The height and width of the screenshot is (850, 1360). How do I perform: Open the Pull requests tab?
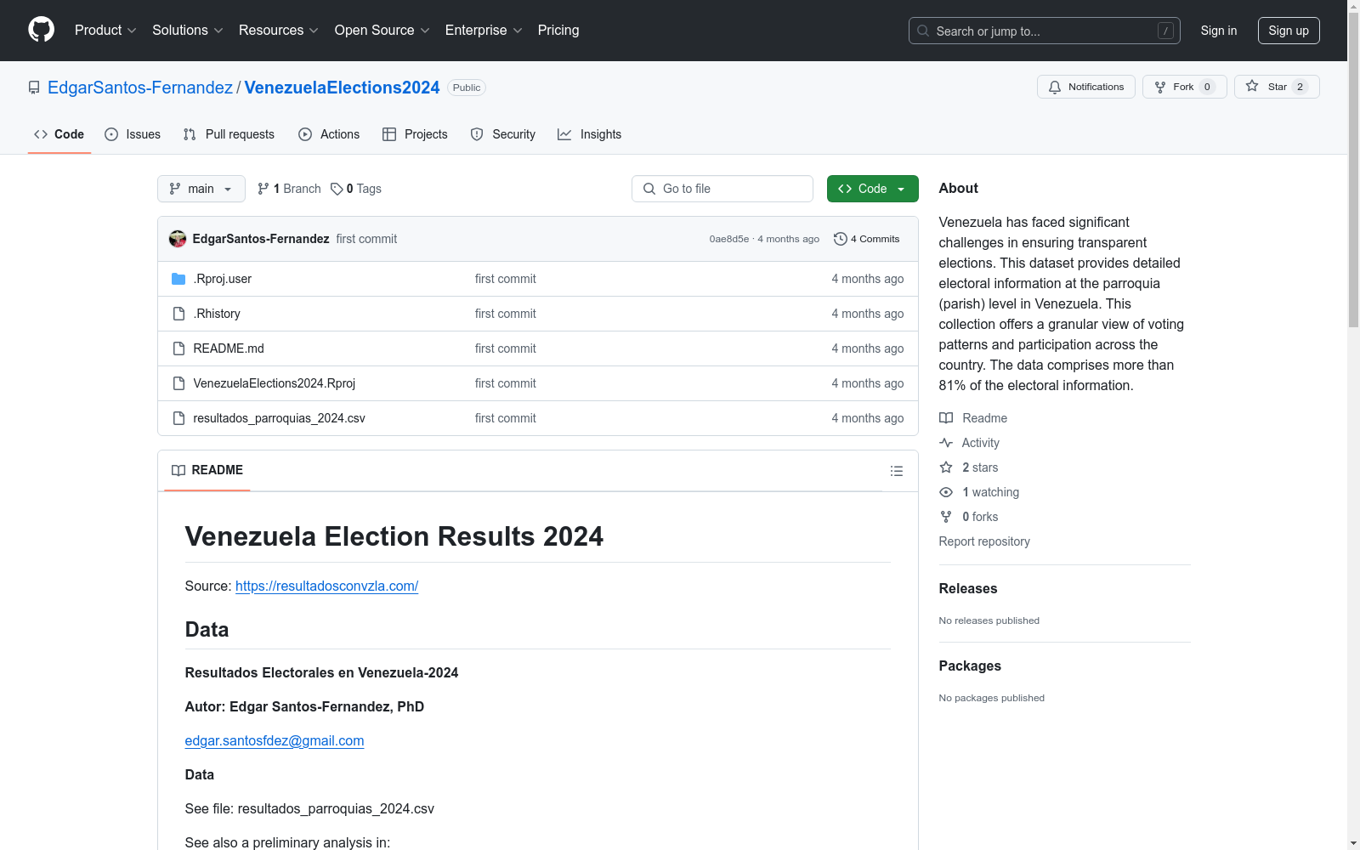pos(229,134)
